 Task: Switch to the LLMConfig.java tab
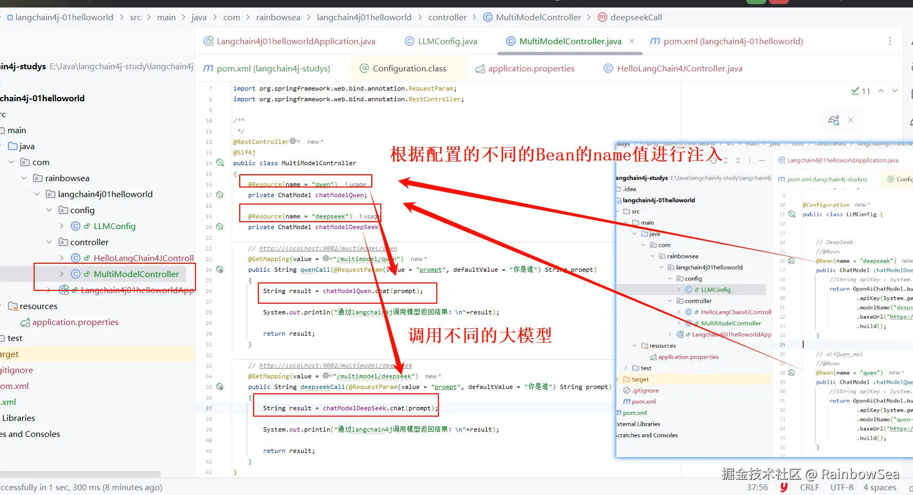pyautogui.click(x=441, y=41)
